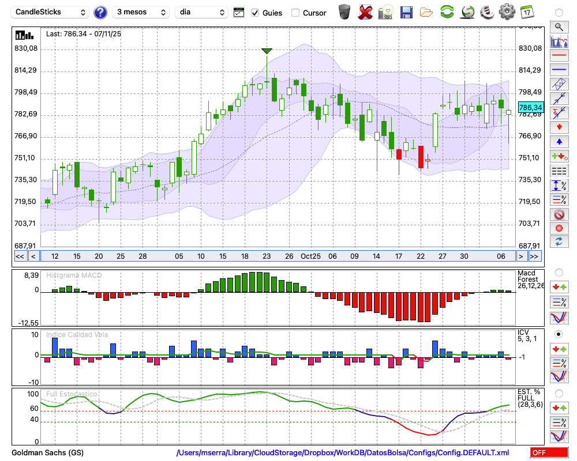Click the Config.DEFAULT.xml file path link
Screen dimensions: 577x461
343,453
